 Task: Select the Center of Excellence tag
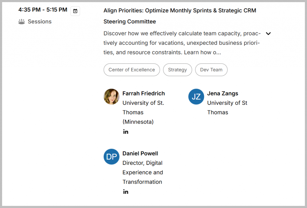(132, 70)
